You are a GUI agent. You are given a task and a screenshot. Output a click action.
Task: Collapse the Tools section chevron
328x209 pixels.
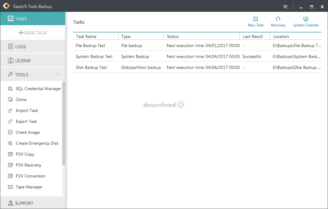[58, 74]
